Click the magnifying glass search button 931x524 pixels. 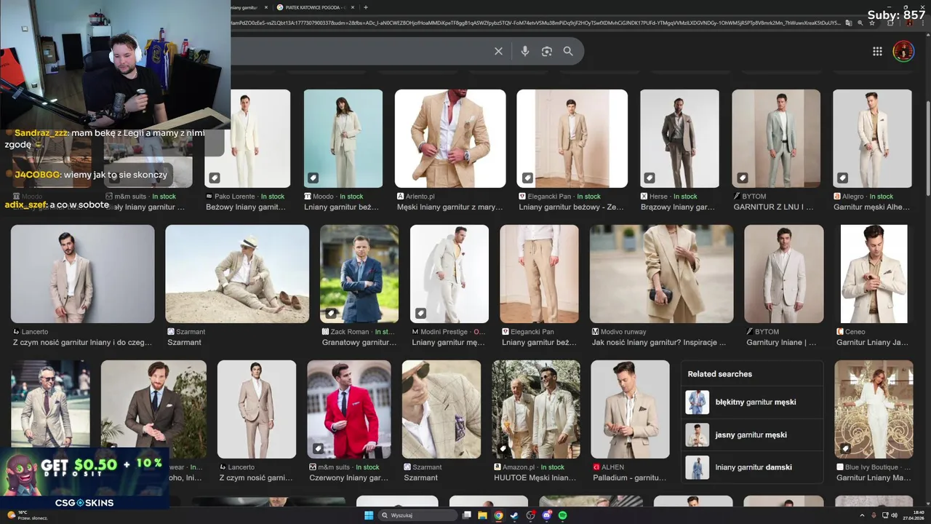568,51
